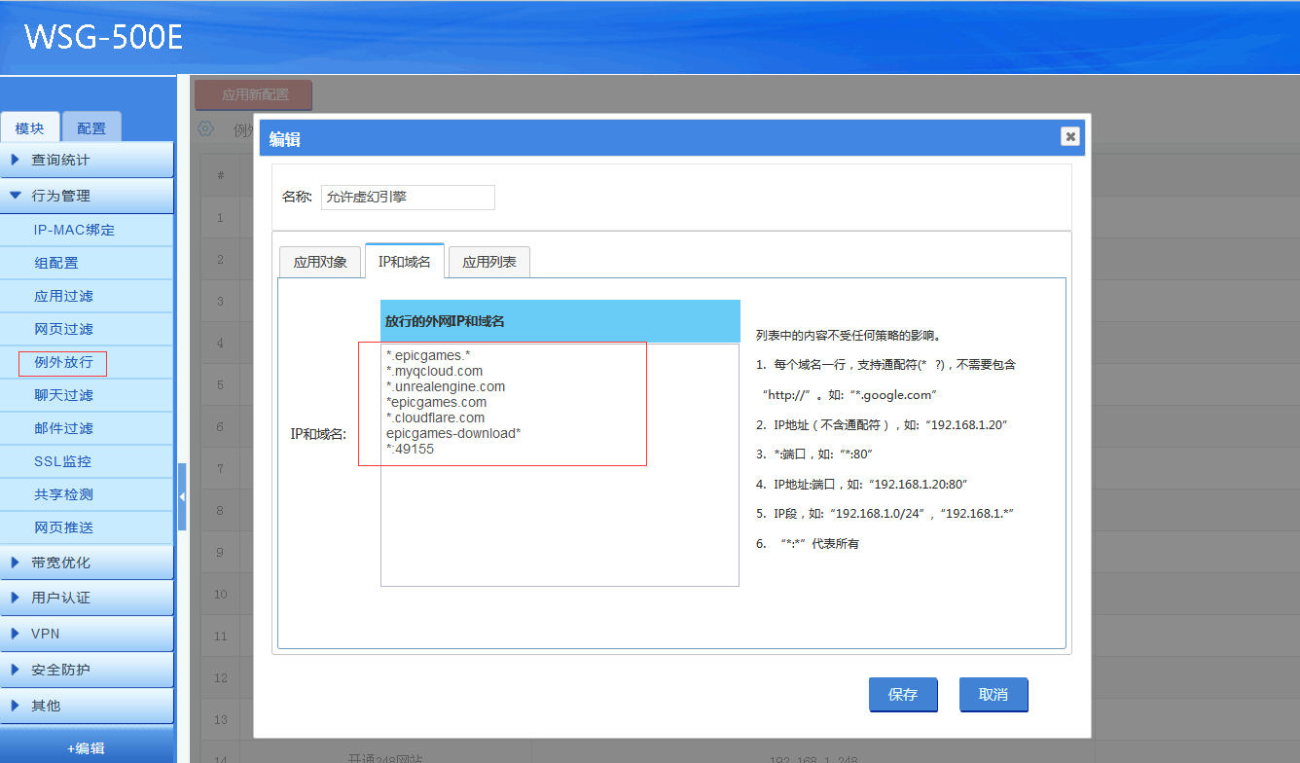Screen dimensions: 1300x763
Task: Click the +编辑 button at sidebar bottom
Action: coord(87,747)
